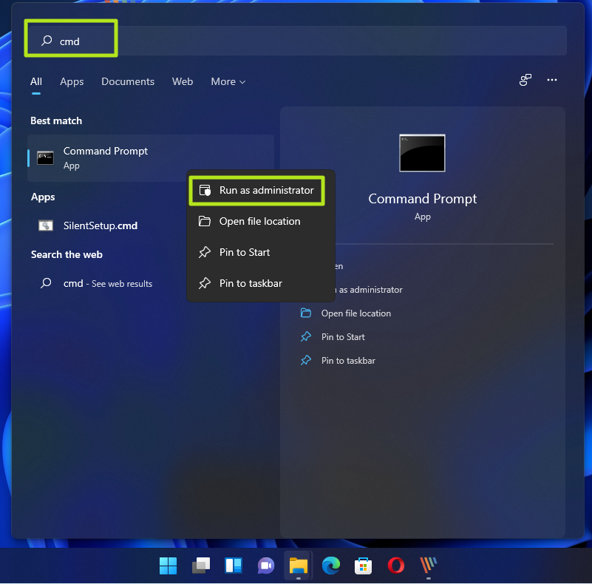Click the Chat icon on the taskbar
The image size is (592, 584).
point(265,566)
